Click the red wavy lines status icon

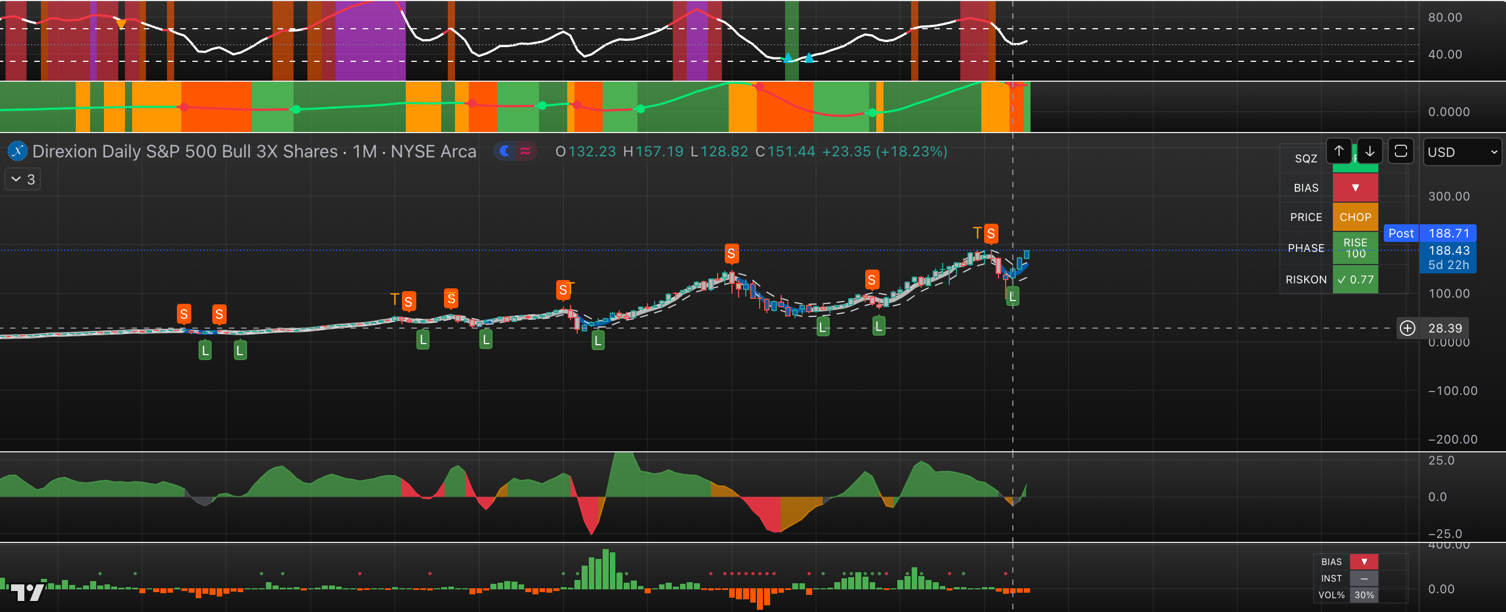[525, 151]
